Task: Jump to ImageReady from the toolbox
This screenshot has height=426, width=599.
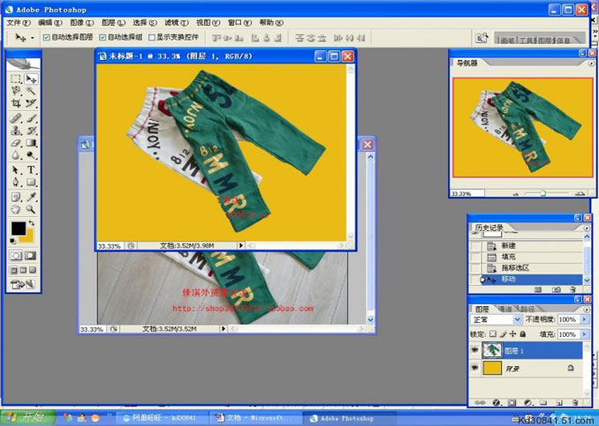Action: coord(23,284)
